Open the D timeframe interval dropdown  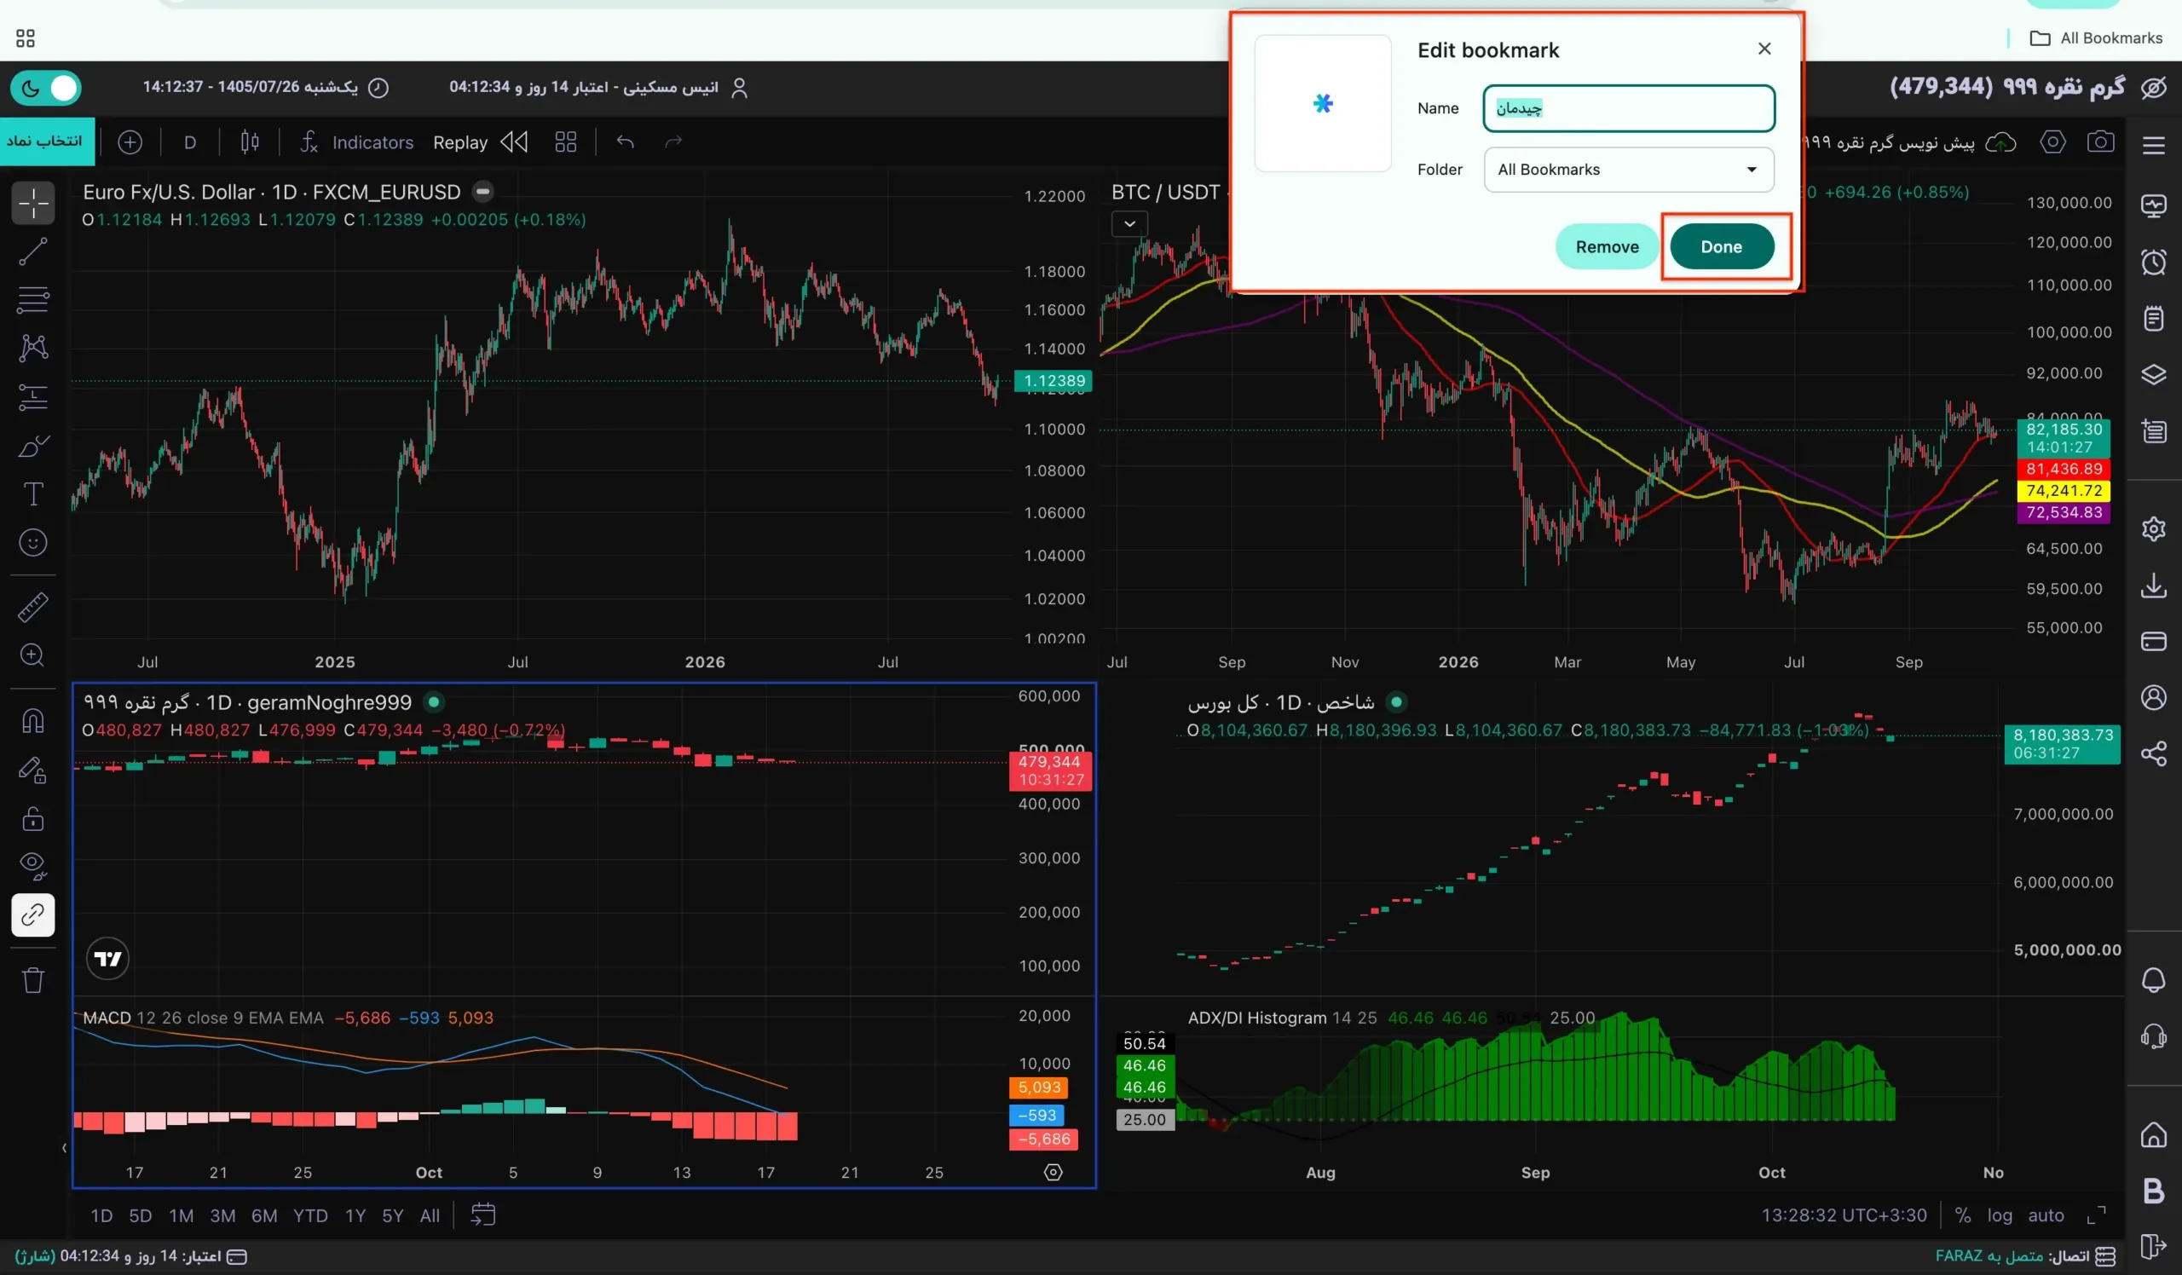tap(189, 142)
